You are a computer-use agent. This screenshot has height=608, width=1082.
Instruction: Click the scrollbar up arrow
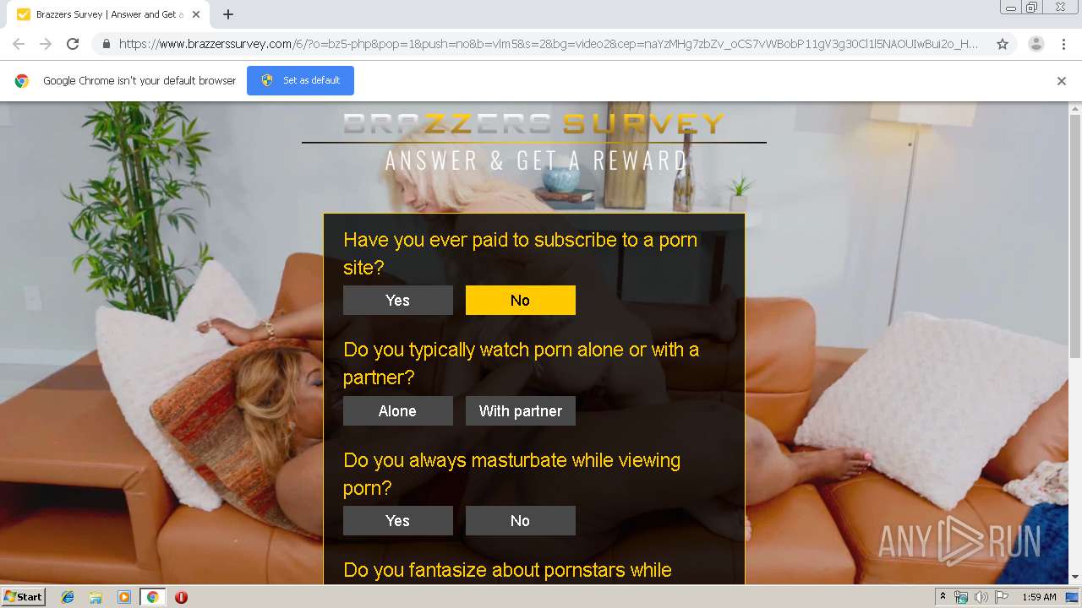(x=1075, y=108)
